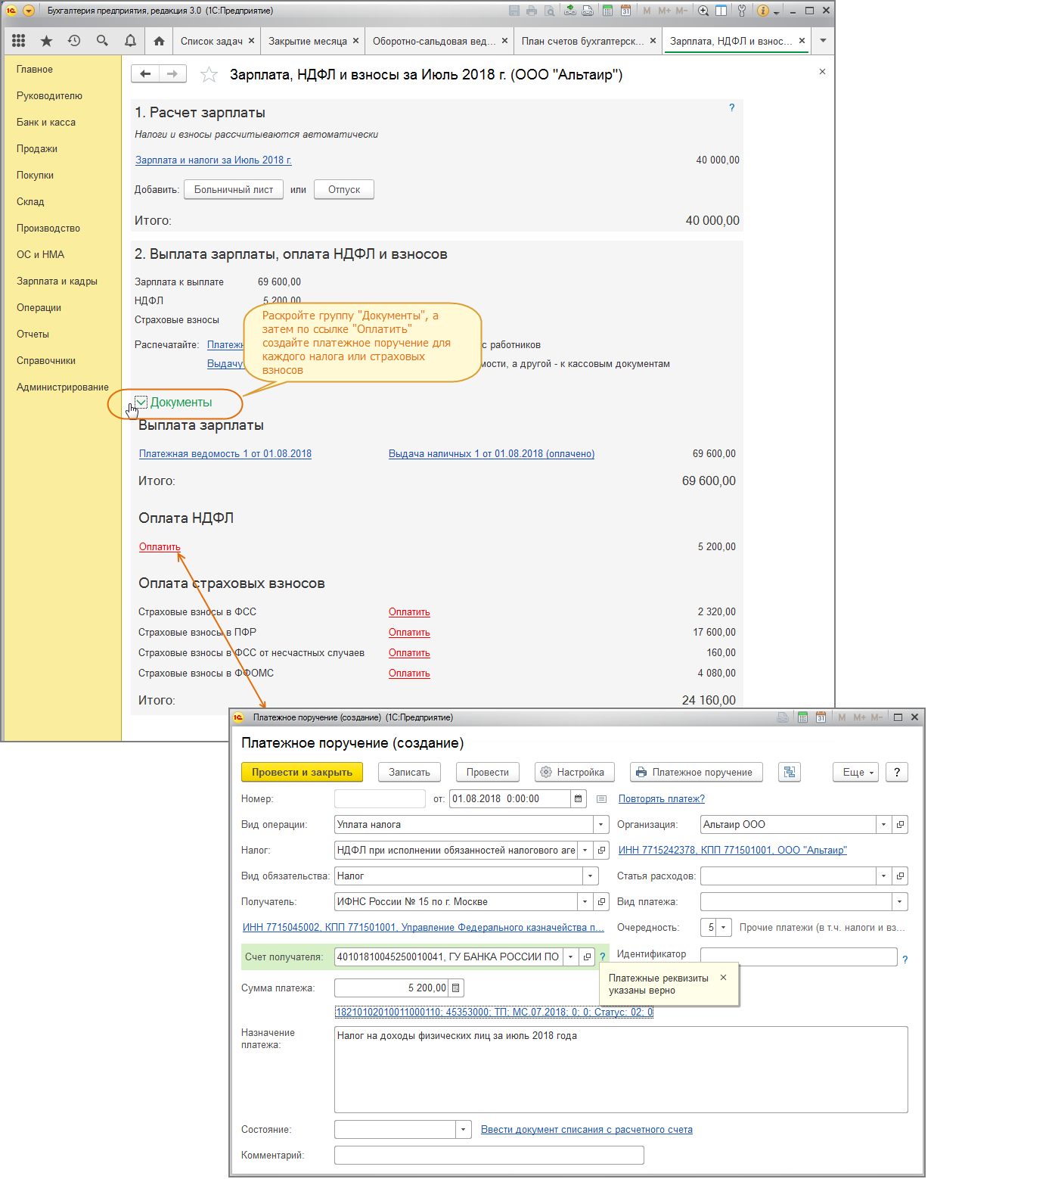Click Больничный лист button
Image resolution: width=1055 pixels, height=1179 pixels.
tap(234, 189)
